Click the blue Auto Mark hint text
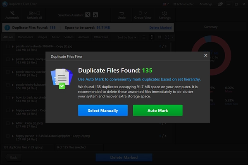This screenshot has height=165, width=248. [x=139, y=79]
